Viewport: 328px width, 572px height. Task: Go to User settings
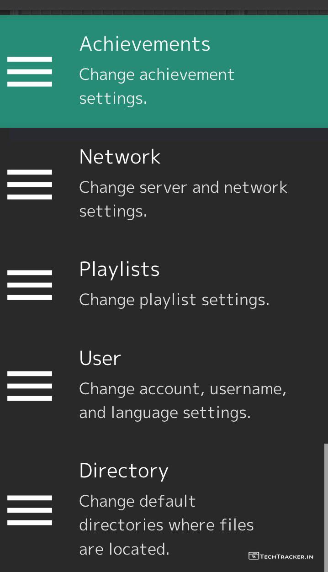click(100, 358)
